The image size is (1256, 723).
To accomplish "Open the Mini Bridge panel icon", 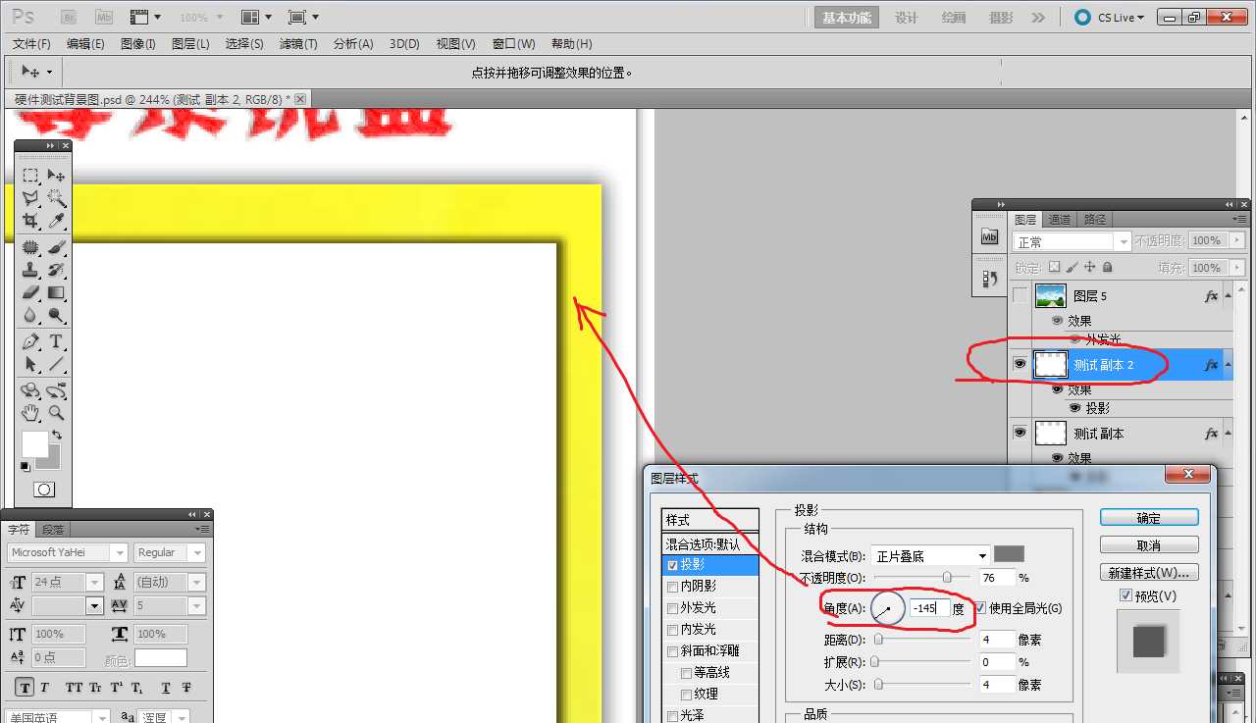I will pyautogui.click(x=990, y=236).
